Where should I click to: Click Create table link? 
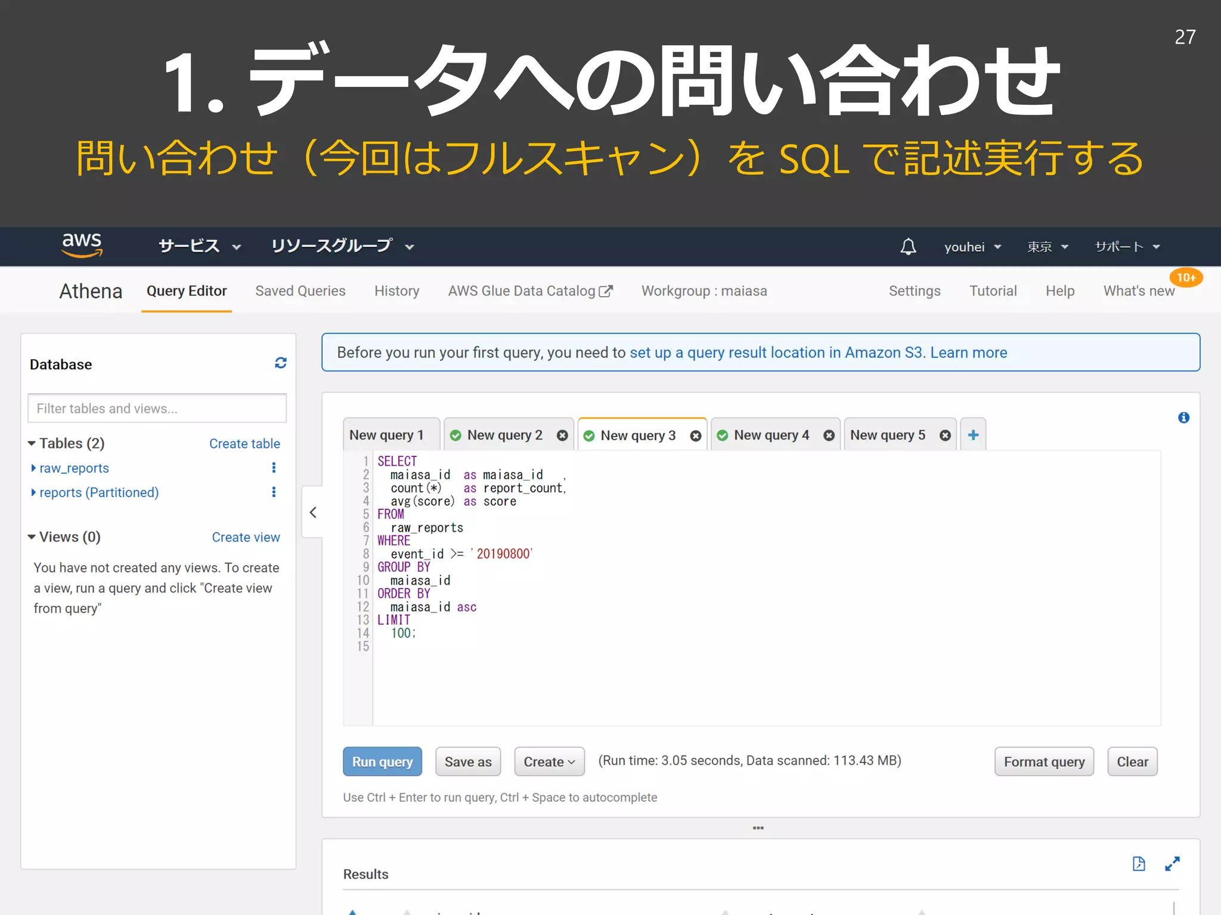tap(244, 444)
